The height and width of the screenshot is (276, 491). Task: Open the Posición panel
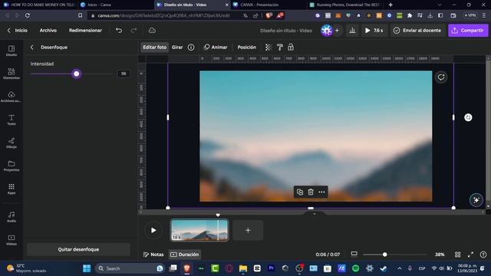[x=247, y=48]
